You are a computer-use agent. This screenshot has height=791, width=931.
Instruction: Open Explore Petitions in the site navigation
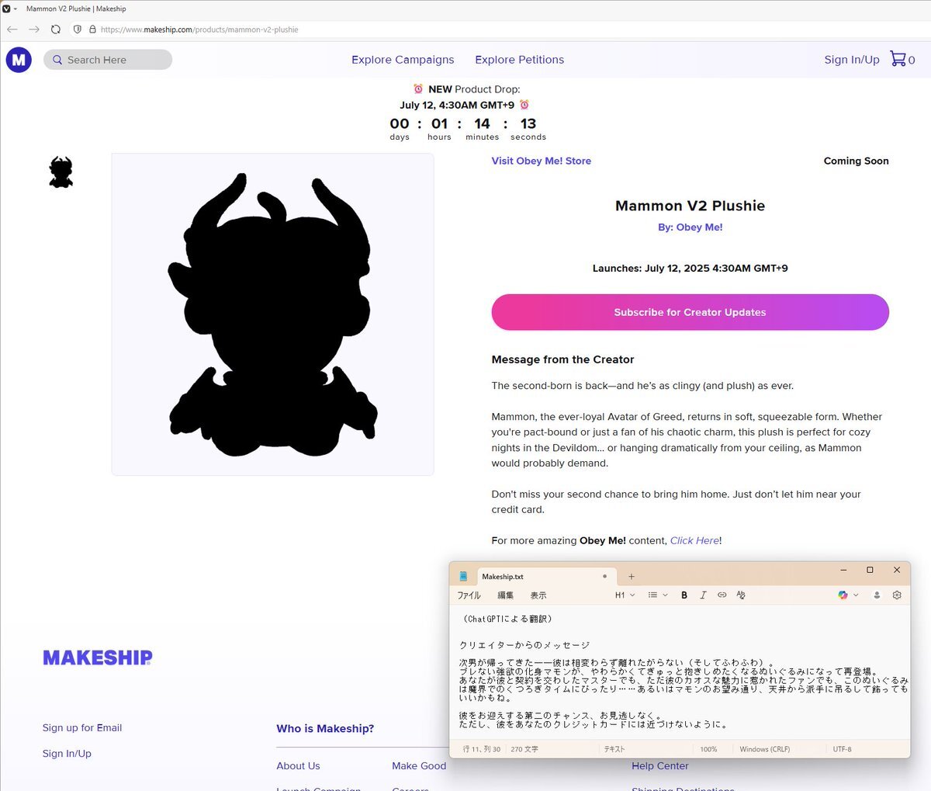click(x=520, y=60)
